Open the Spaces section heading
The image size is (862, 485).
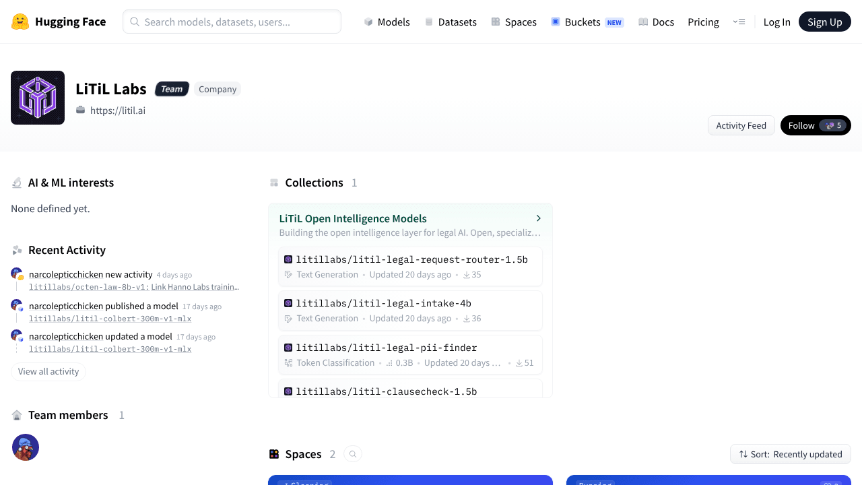pyautogui.click(x=303, y=454)
